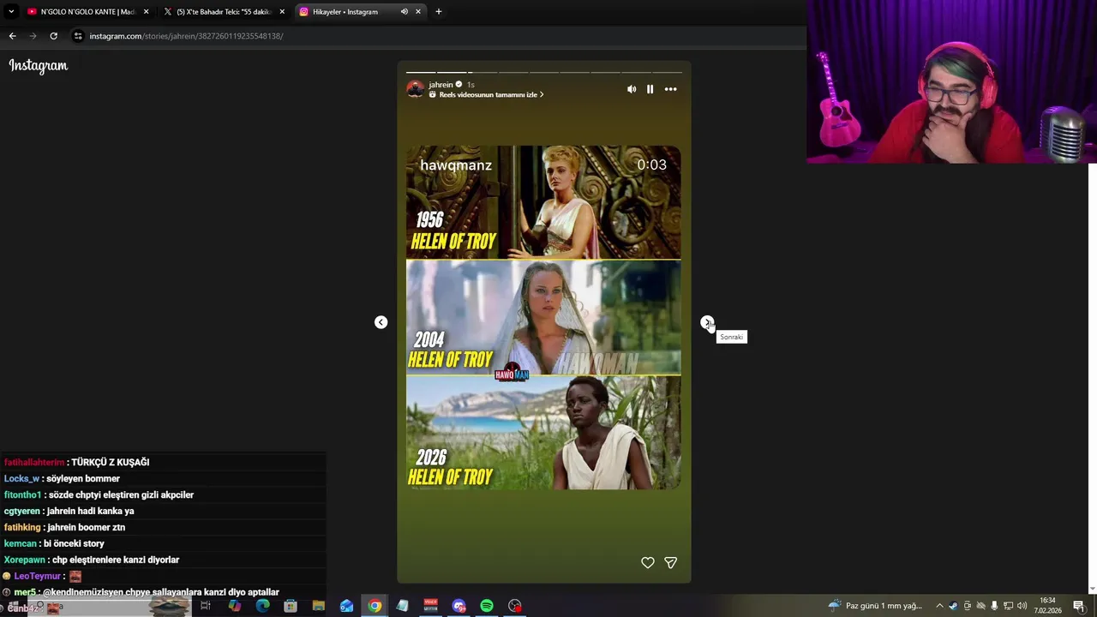The width and height of the screenshot is (1097, 617).
Task: Open the story's three-dot options menu
Action: point(670,89)
